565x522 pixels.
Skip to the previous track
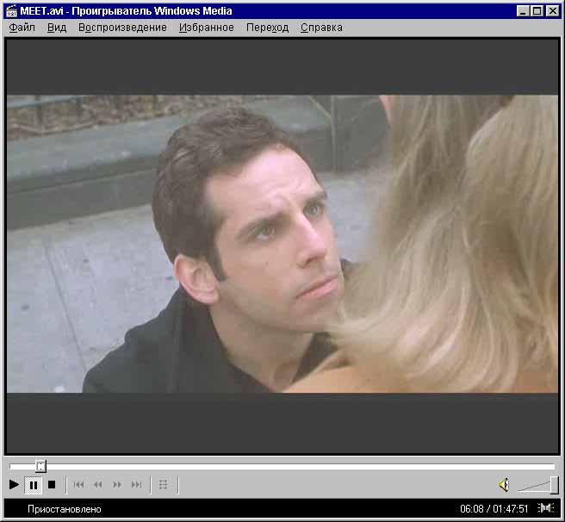click(79, 485)
